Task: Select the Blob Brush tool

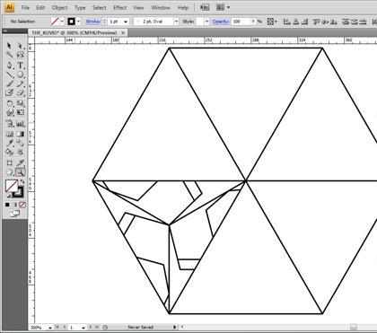Action: pos(9,93)
